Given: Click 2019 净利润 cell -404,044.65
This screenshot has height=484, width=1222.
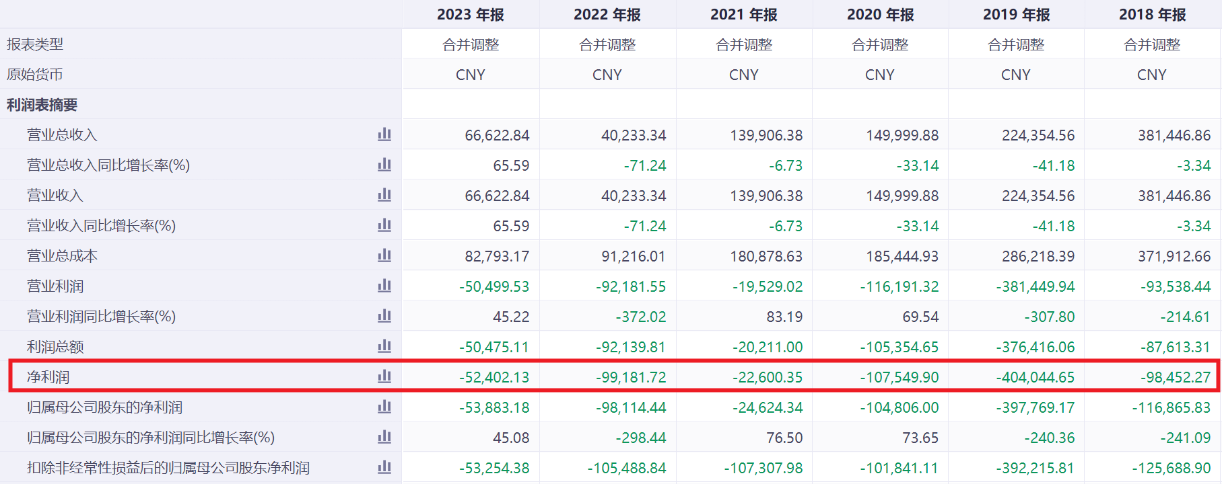Looking at the screenshot, I should point(1035,377).
